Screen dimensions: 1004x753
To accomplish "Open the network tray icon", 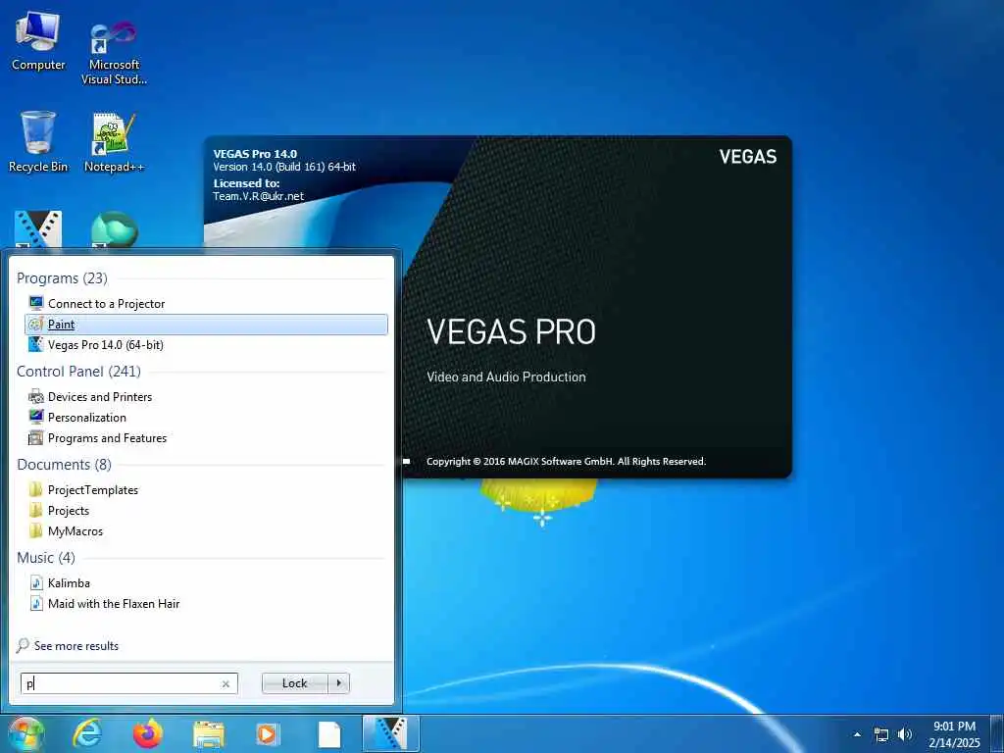I will tap(881, 734).
